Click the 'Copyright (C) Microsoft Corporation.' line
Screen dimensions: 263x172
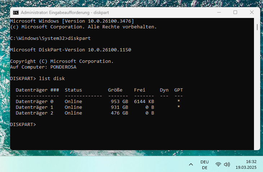(x=62, y=61)
